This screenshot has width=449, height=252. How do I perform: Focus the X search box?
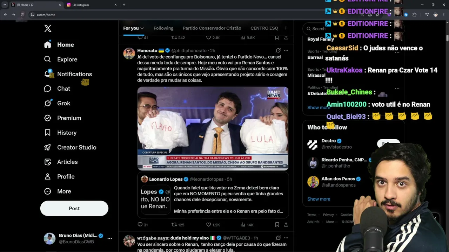pyautogui.click(x=354, y=29)
